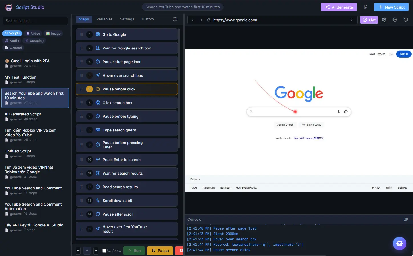Click the Images link on Google page
Screen dimensions: 413x256
(x=381, y=54)
